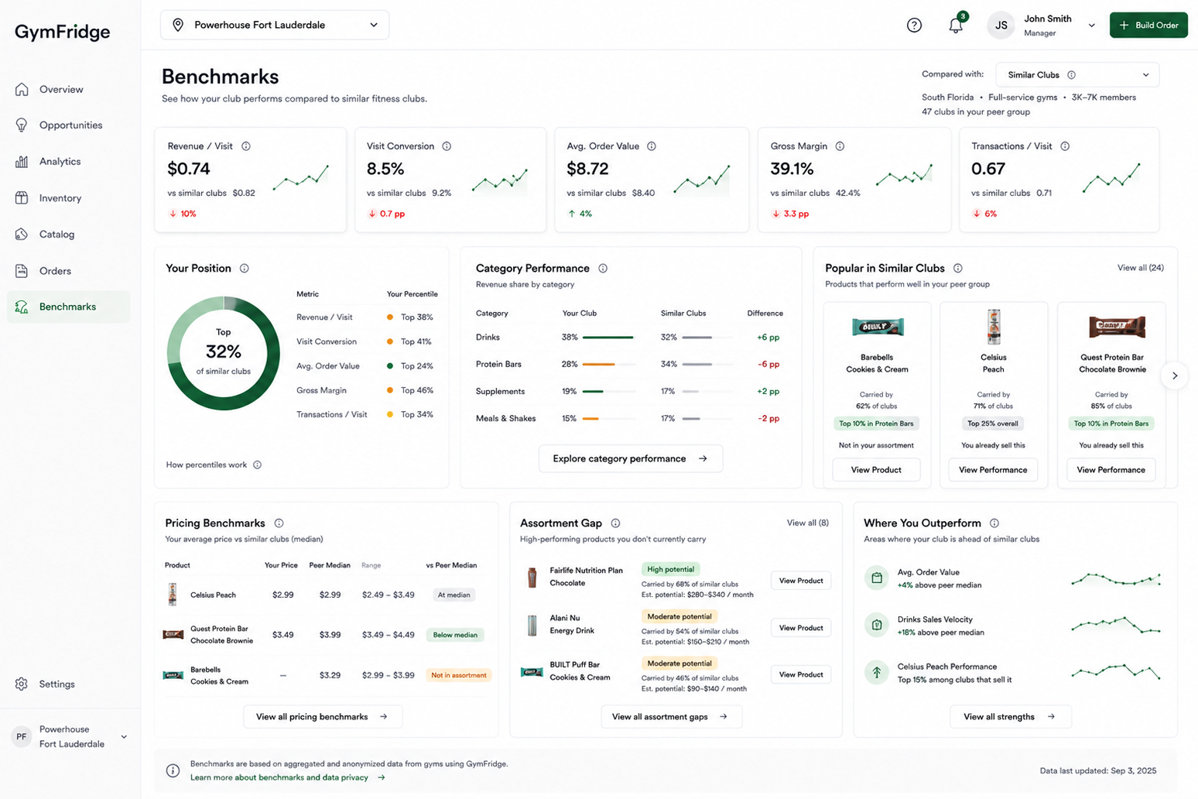1198x799 pixels.
Task: Click How percentiles work link
Action: coord(207,465)
